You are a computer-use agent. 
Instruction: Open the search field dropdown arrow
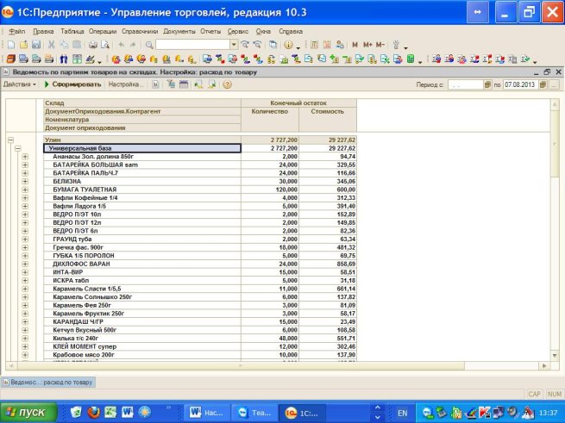point(234,45)
